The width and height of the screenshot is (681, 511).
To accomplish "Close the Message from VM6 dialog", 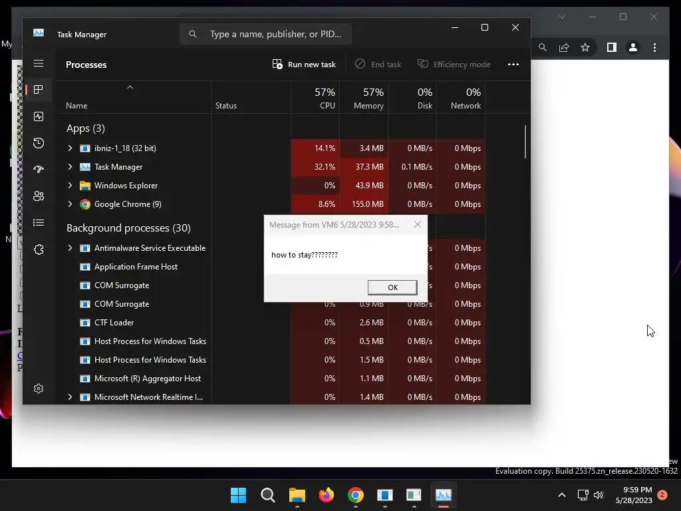I will click(418, 224).
